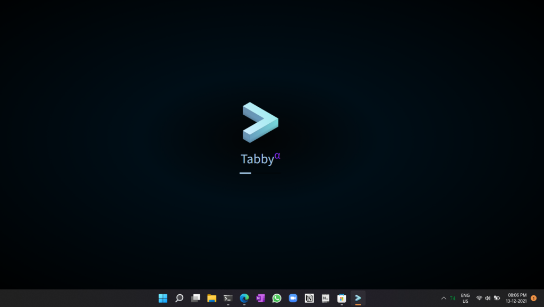Click the active Tabby taskbar icon
Screen dimensions: 544x307
click(358, 298)
